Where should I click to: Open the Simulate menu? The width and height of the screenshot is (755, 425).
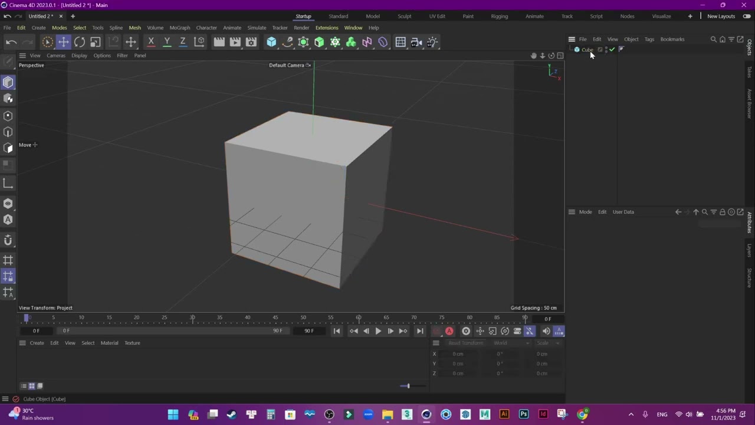coord(257,28)
